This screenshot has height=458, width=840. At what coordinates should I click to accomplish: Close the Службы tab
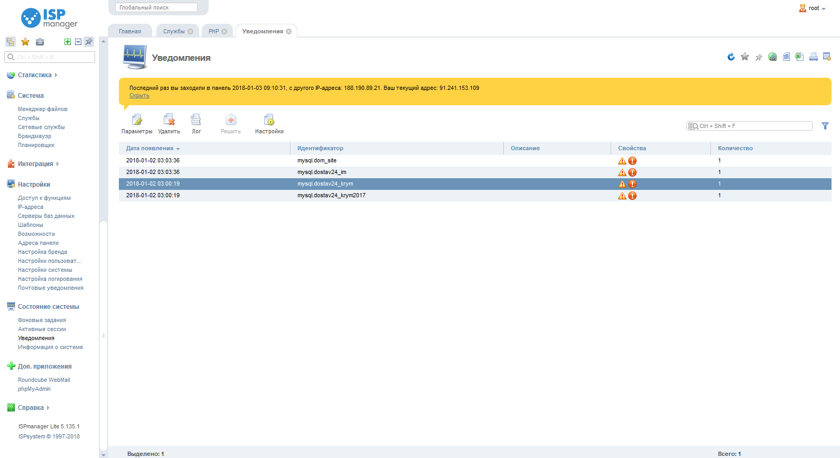[191, 31]
